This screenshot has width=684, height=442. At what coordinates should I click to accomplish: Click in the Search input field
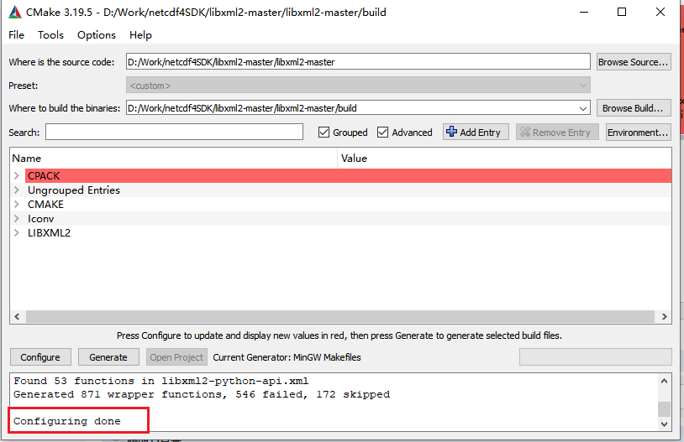(x=174, y=132)
